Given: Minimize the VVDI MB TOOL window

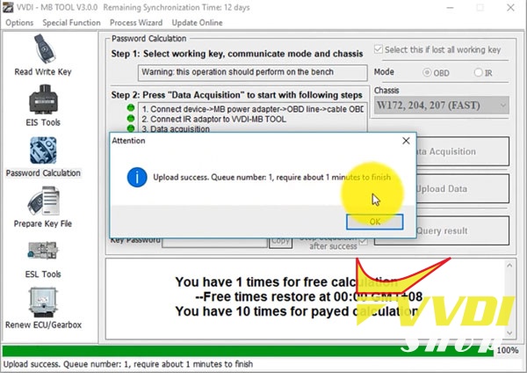Looking at the screenshot, I should tap(450, 7).
